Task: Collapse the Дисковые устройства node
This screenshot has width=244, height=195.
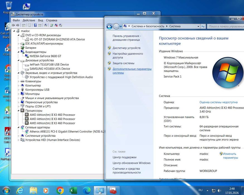Action: tap(18, 60)
